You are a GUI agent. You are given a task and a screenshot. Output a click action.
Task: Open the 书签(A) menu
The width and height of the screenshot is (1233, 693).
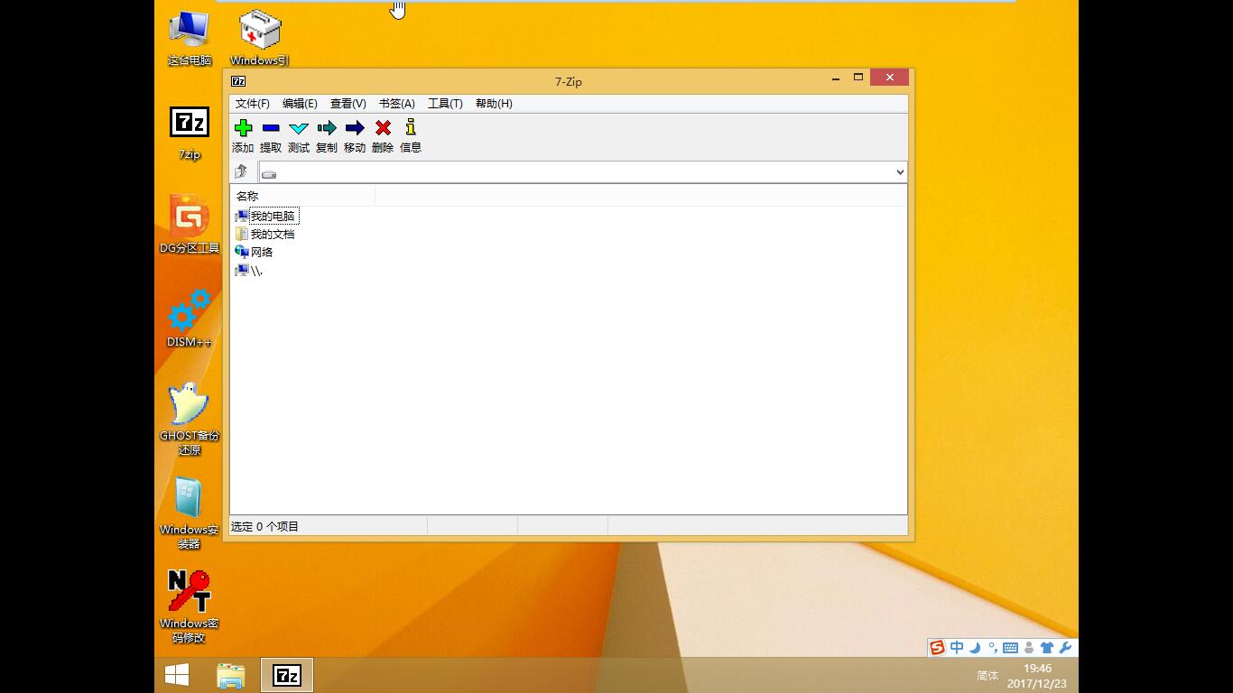click(396, 104)
